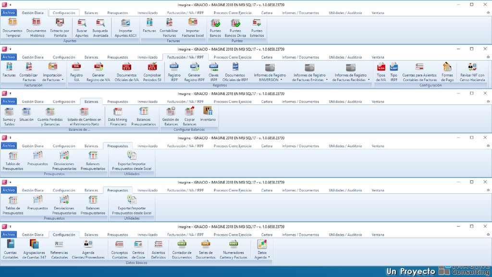Screen dimensions: 492x277
Task: Open Inmovilizado tab above the Sumas y Saldos ribbon
Action: click(148, 101)
